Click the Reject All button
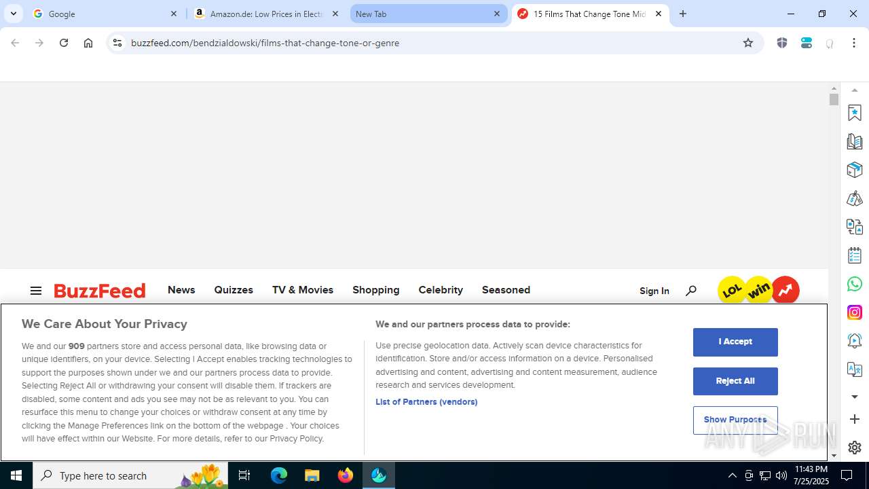This screenshot has width=869, height=489. pos(735,381)
